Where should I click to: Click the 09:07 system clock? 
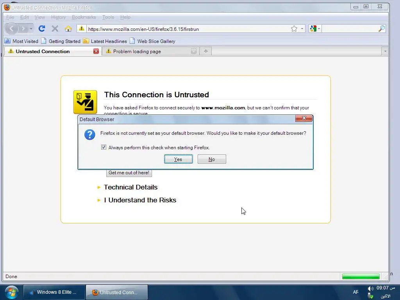point(386,288)
